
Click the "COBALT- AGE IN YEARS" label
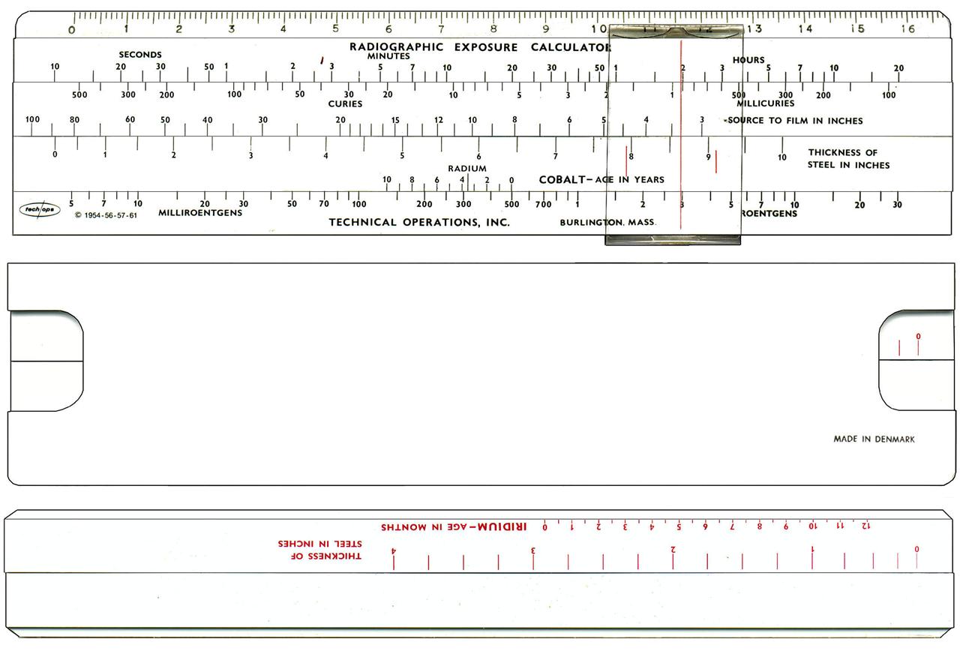point(601,180)
